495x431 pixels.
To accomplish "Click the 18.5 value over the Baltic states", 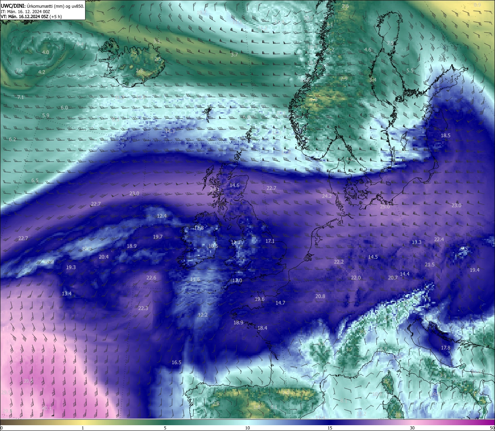I will [x=445, y=136].
